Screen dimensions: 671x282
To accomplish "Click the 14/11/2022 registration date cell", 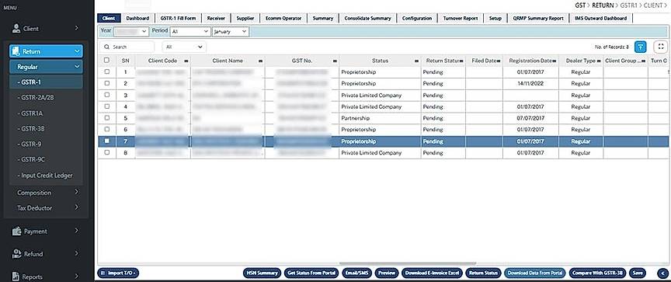I will pyautogui.click(x=530, y=83).
